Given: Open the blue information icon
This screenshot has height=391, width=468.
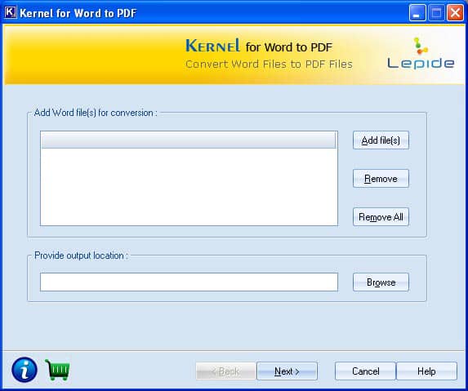Looking at the screenshot, I should (25, 370).
